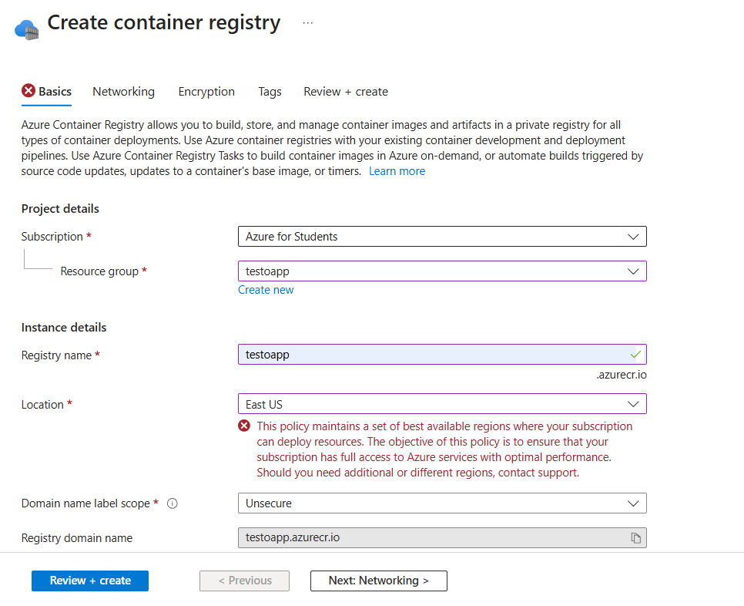Viewport: 744px width, 606px height.
Task: Click the Domain name label scope label
Action: point(86,503)
